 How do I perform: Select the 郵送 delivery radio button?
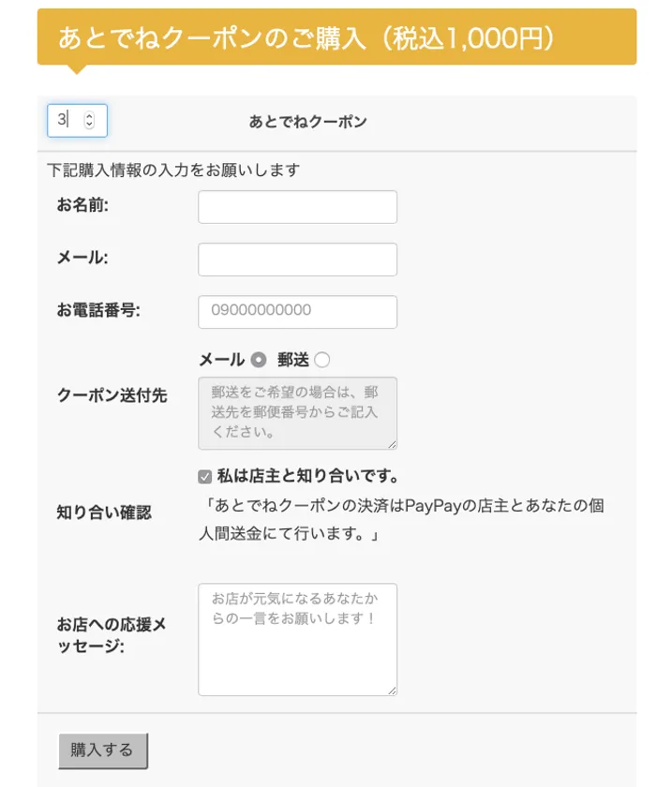click(322, 360)
